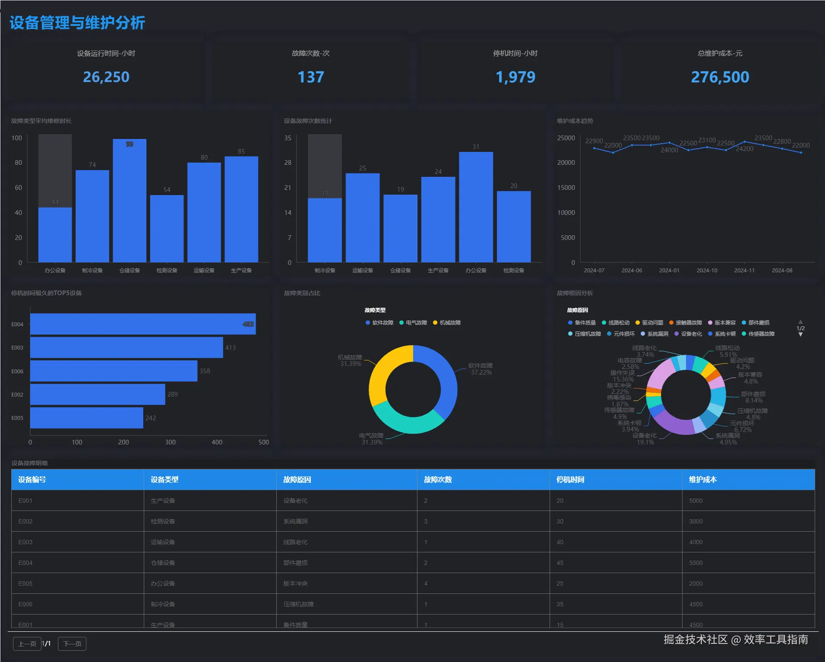This screenshot has width=825, height=662.
Task: Click the 上一页 pagination button
Action: click(x=27, y=643)
